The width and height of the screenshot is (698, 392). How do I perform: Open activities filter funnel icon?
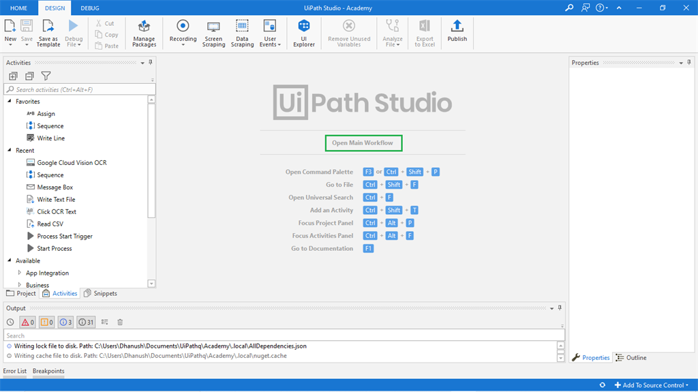pyautogui.click(x=46, y=76)
